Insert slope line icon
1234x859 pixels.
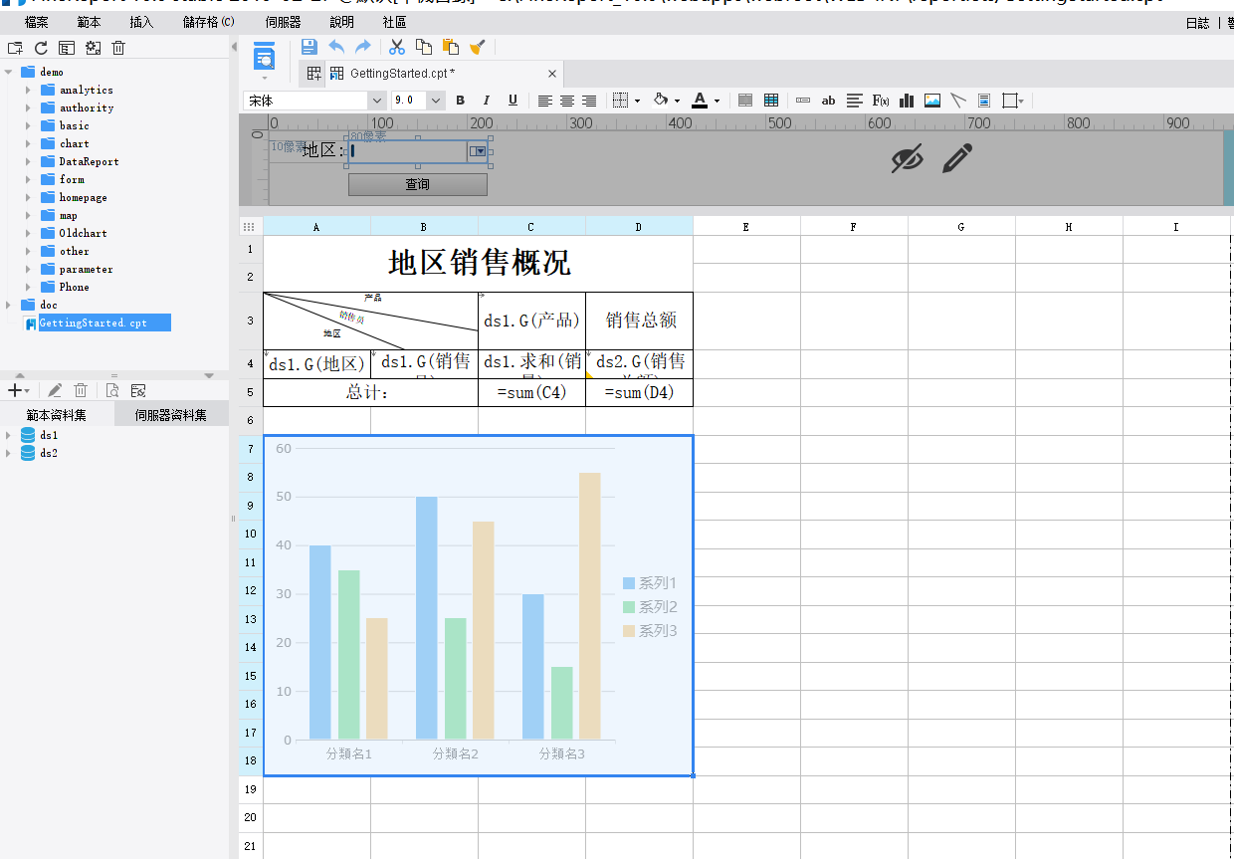pyautogui.click(x=958, y=101)
